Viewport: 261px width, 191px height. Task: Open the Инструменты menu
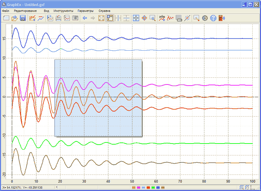(63, 11)
